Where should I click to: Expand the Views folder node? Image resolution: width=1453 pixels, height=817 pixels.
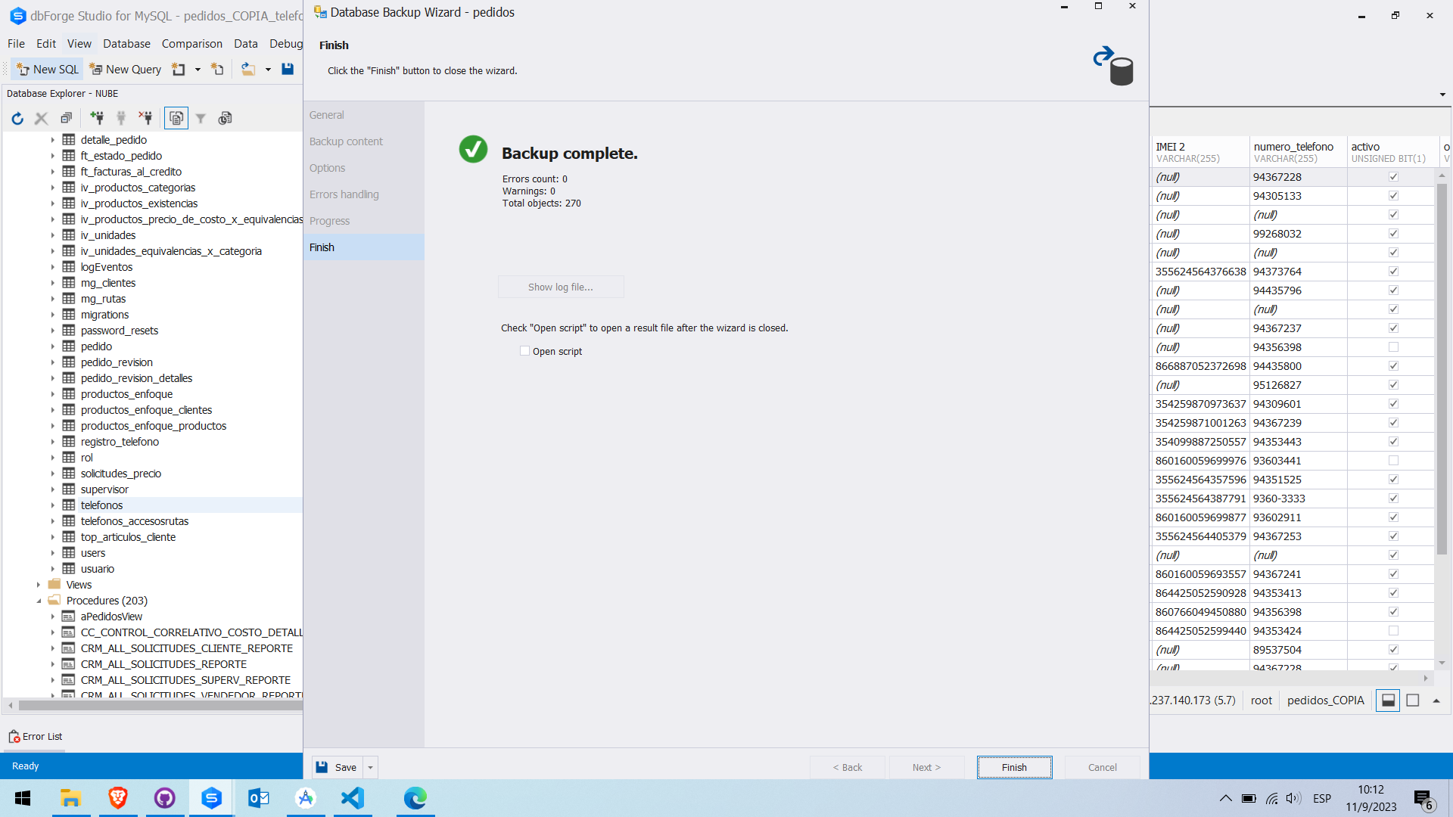tap(39, 585)
